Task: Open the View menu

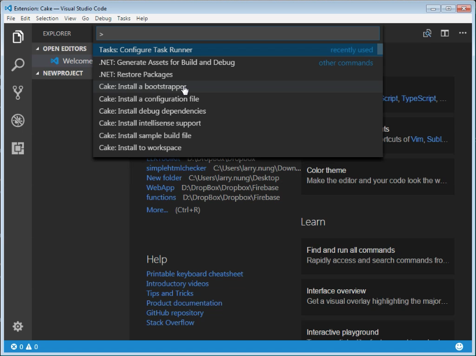Action: [70, 19]
